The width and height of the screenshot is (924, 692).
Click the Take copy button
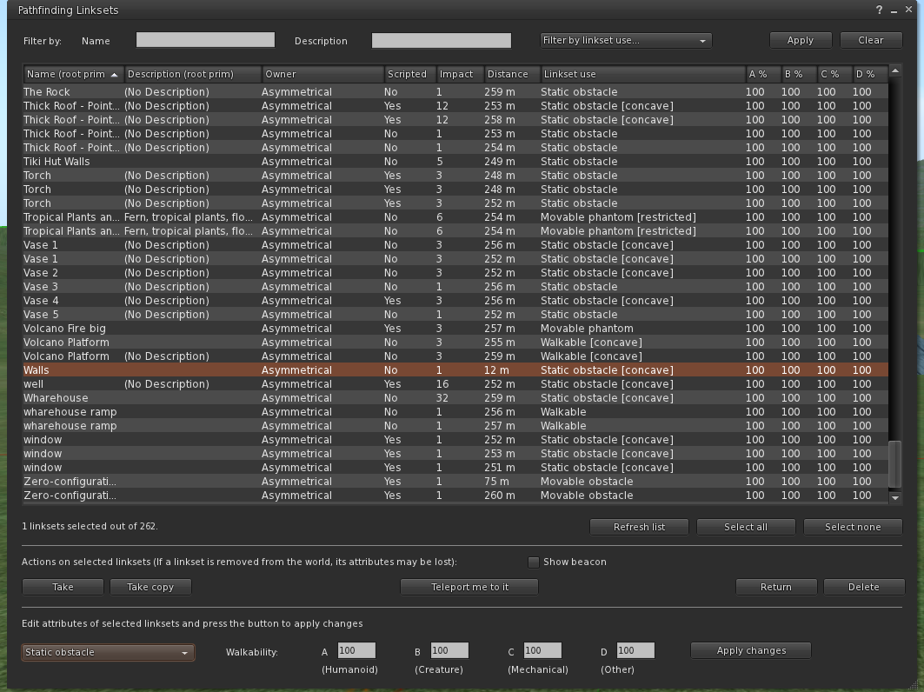coord(150,587)
